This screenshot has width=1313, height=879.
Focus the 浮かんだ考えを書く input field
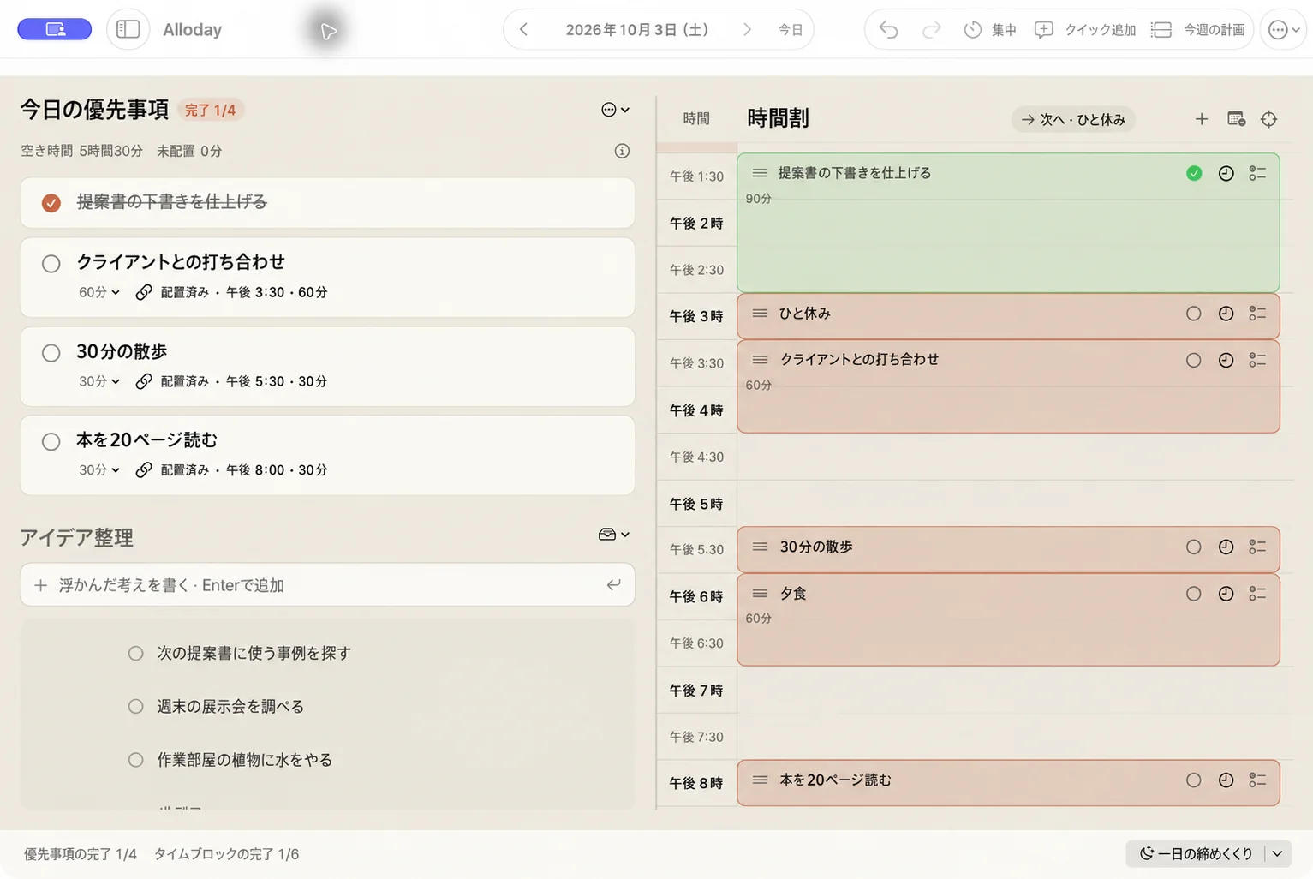(327, 585)
